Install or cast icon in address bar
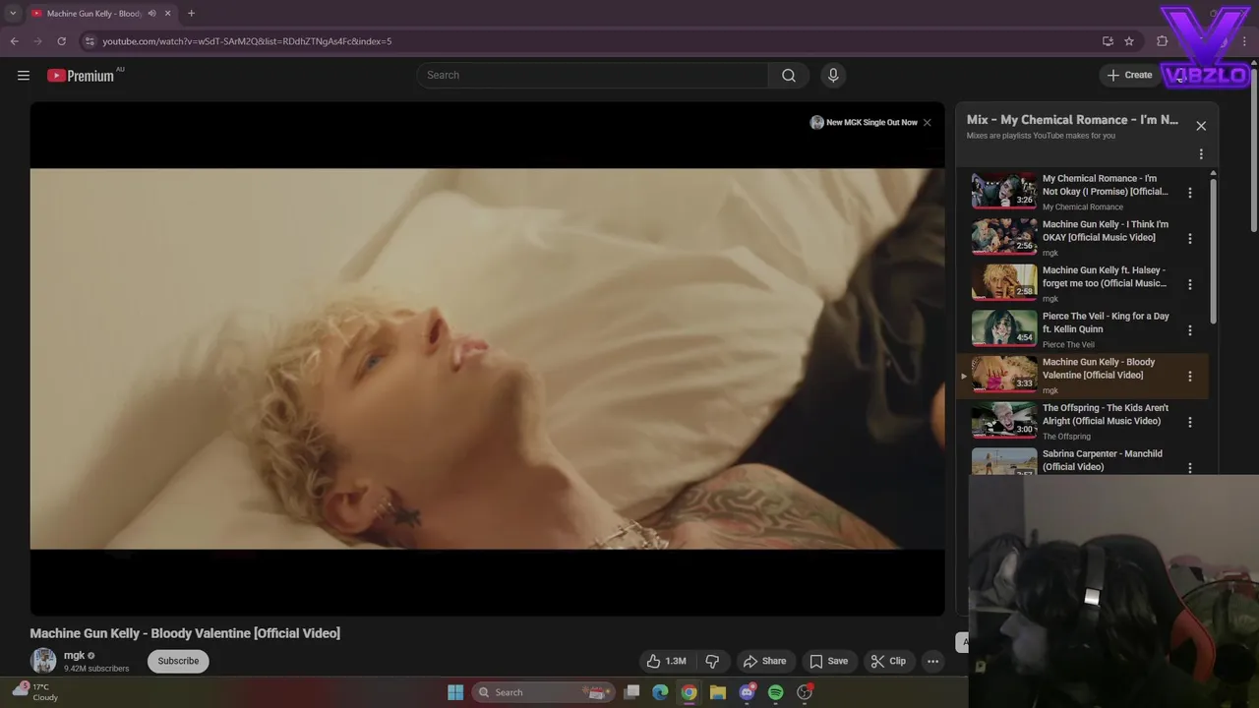This screenshot has width=1259, height=708. [x=1108, y=41]
